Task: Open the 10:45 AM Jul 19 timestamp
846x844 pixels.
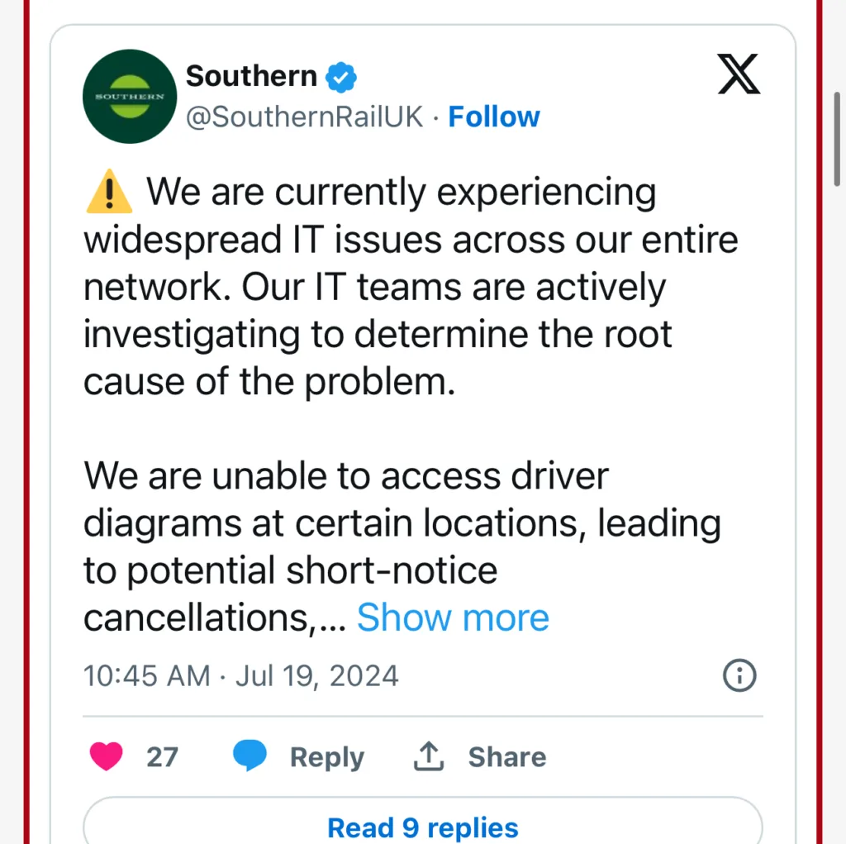Action: click(x=240, y=675)
